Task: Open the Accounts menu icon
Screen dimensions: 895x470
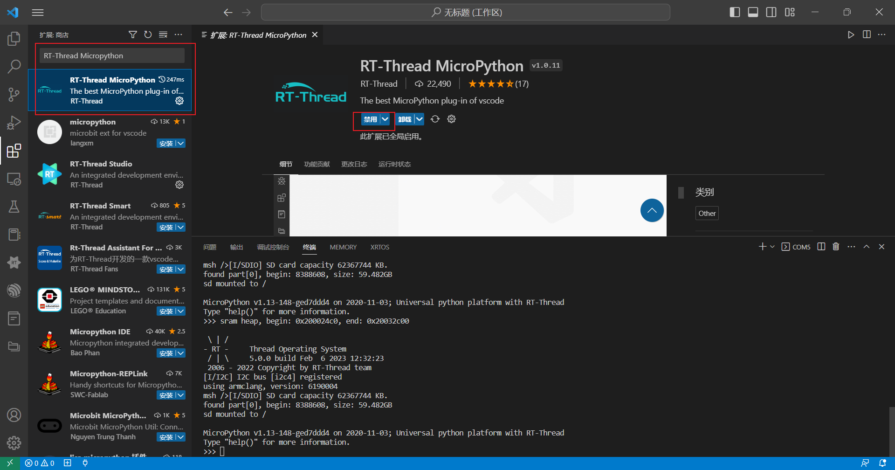Action: (x=14, y=415)
